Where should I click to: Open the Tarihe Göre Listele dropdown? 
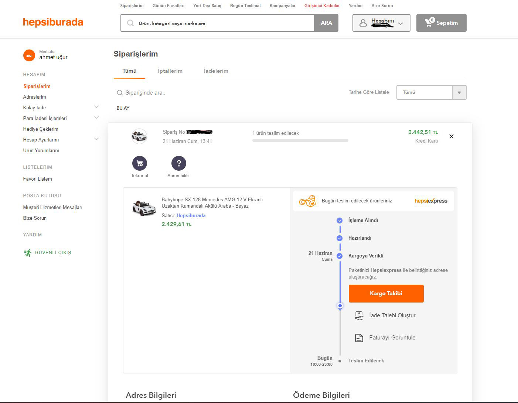[x=431, y=92]
